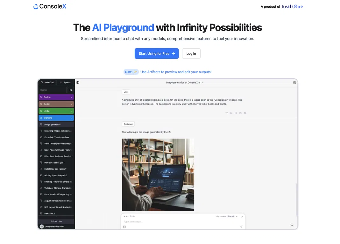Expand the Media folder chevron
340x244 pixels.
coord(71,111)
